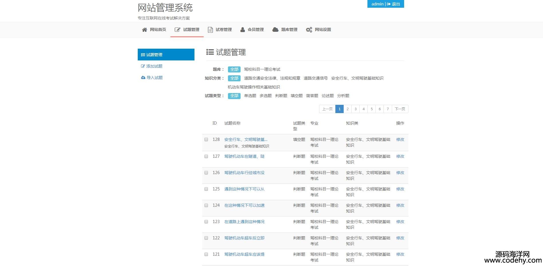Screen dimensions: 543x266
Task: Click the edit icon beside 试题管理 in navbar
Action: [178, 30]
